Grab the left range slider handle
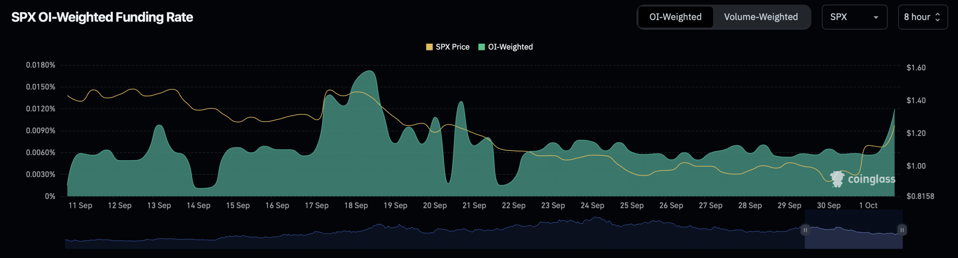The height and width of the screenshot is (258, 958). click(805, 230)
